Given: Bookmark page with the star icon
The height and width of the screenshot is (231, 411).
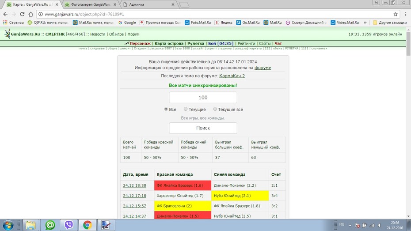Looking at the screenshot, I should pos(396,14).
